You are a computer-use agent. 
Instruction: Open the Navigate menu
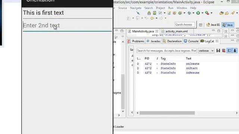(x=136, y=8)
